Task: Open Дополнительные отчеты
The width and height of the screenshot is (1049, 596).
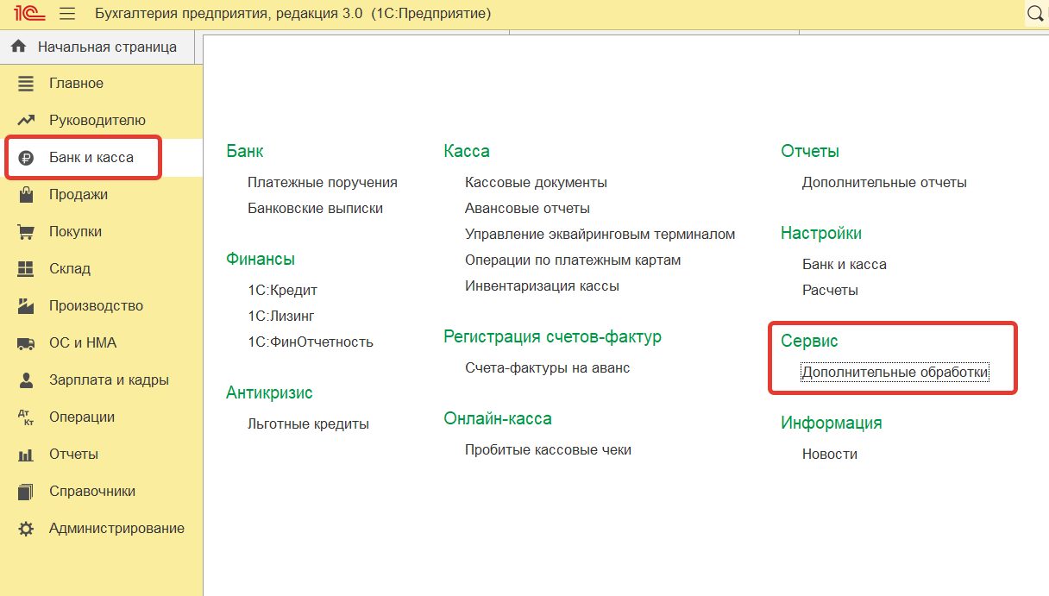Action: click(884, 183)
